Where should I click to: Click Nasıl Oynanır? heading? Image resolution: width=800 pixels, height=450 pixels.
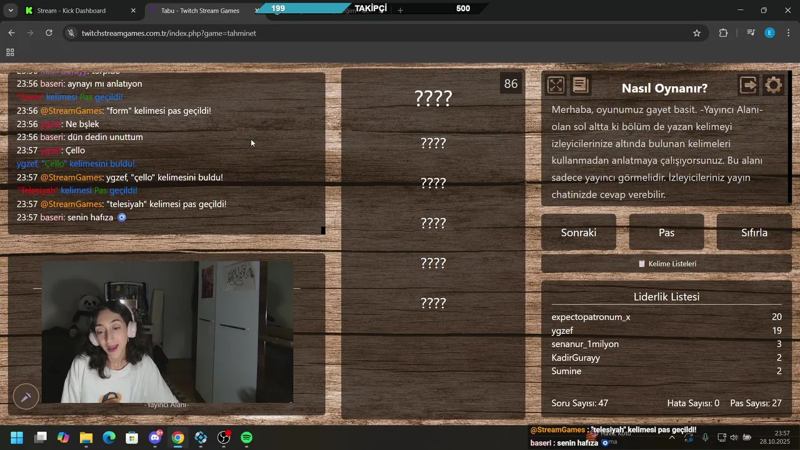(664, 88)
